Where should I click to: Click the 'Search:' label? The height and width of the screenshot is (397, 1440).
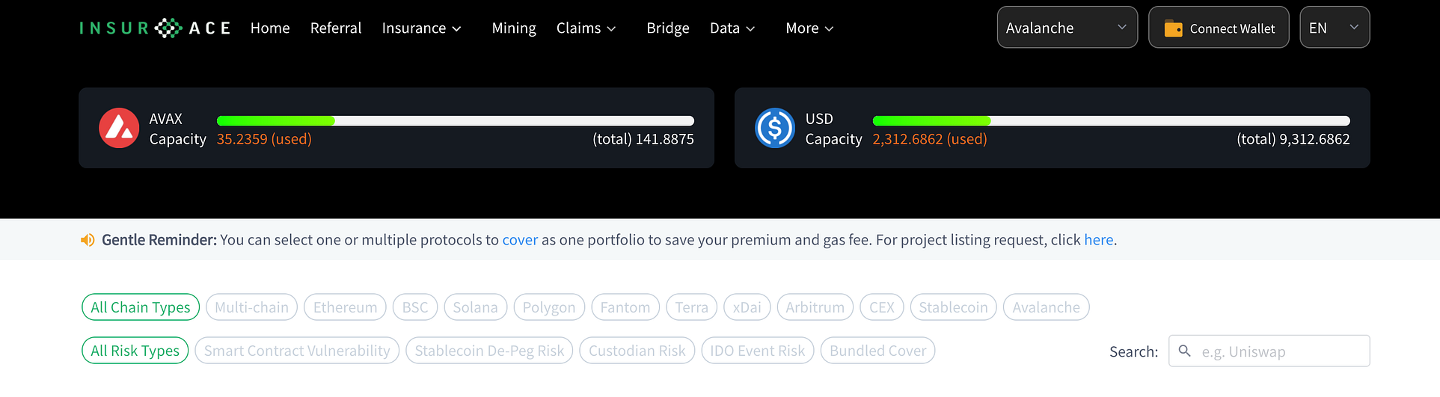pyautogui.click(x=1134, y=352)
